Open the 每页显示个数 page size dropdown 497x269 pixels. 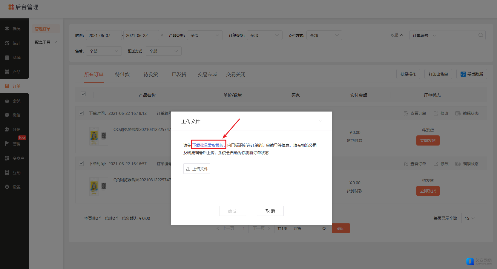click(470, 218)
